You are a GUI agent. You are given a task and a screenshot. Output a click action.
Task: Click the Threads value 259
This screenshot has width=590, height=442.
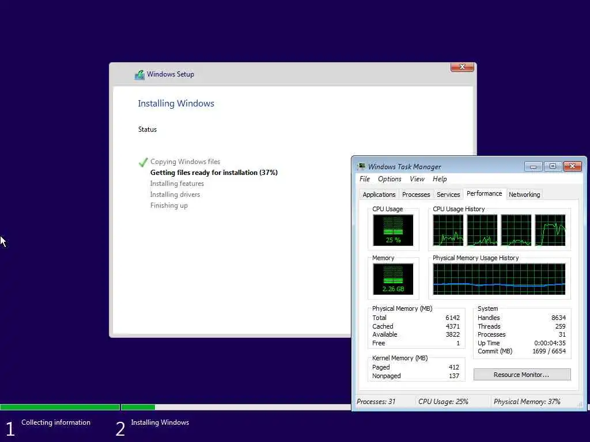click(560, 326)
